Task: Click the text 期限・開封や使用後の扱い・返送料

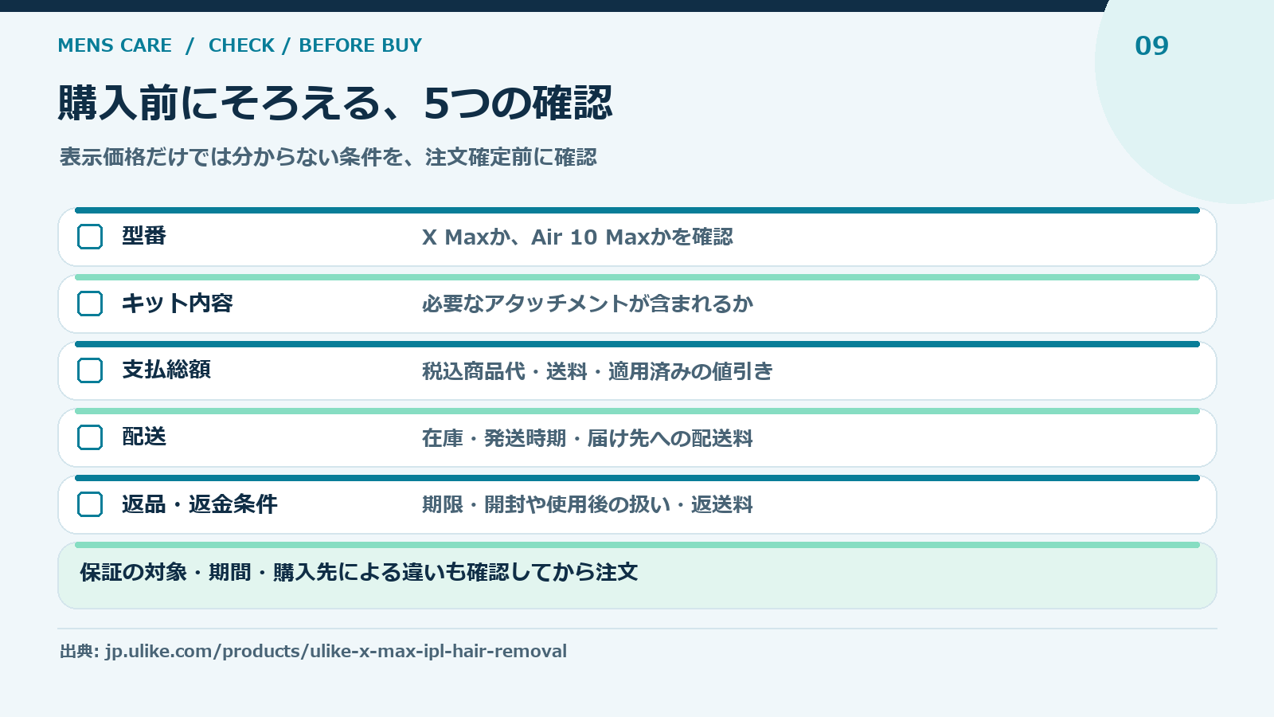Action: [588, 505]
